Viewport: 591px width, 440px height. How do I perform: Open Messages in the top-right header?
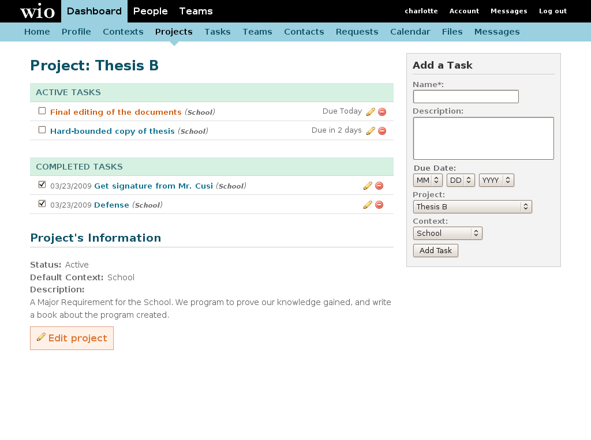pyautogui.click(x=509, y=12)
